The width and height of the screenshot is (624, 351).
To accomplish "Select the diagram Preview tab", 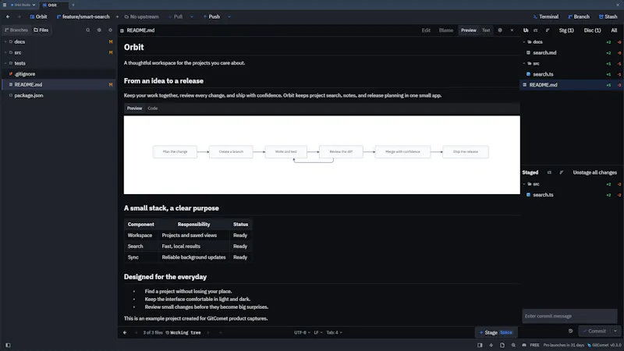I will click(134, 108).
